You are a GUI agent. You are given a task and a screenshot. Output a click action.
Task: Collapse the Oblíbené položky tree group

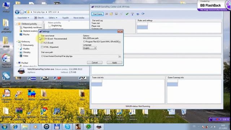pyautogui.click(x=17, y=24)
